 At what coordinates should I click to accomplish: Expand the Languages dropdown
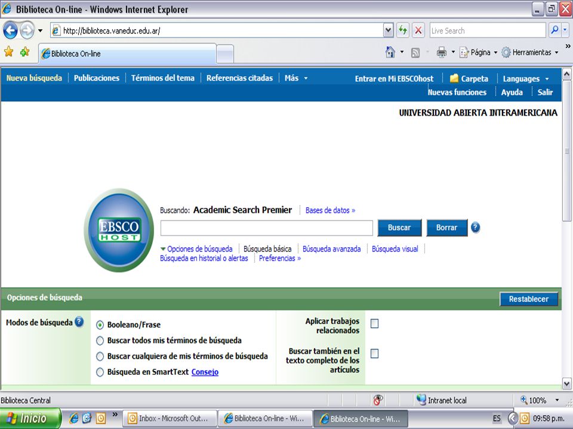tap(525, 79)
